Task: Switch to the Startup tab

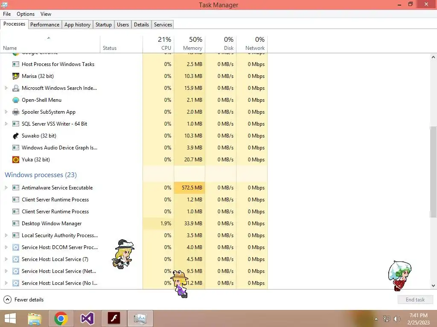Action: 103,25
